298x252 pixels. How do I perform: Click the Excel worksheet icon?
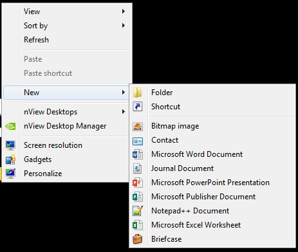click(138, 225)
